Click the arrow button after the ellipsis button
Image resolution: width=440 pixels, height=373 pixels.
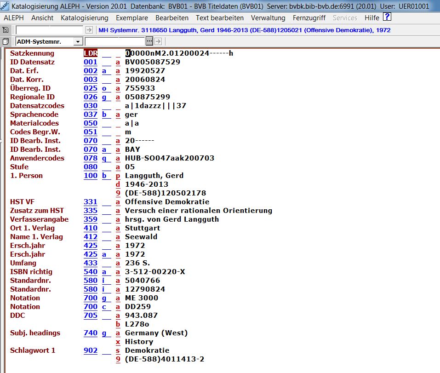158,41
